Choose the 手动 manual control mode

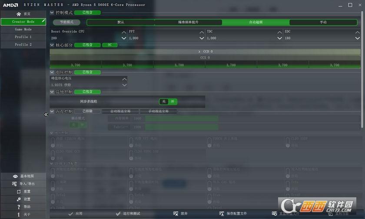point(323,22)
